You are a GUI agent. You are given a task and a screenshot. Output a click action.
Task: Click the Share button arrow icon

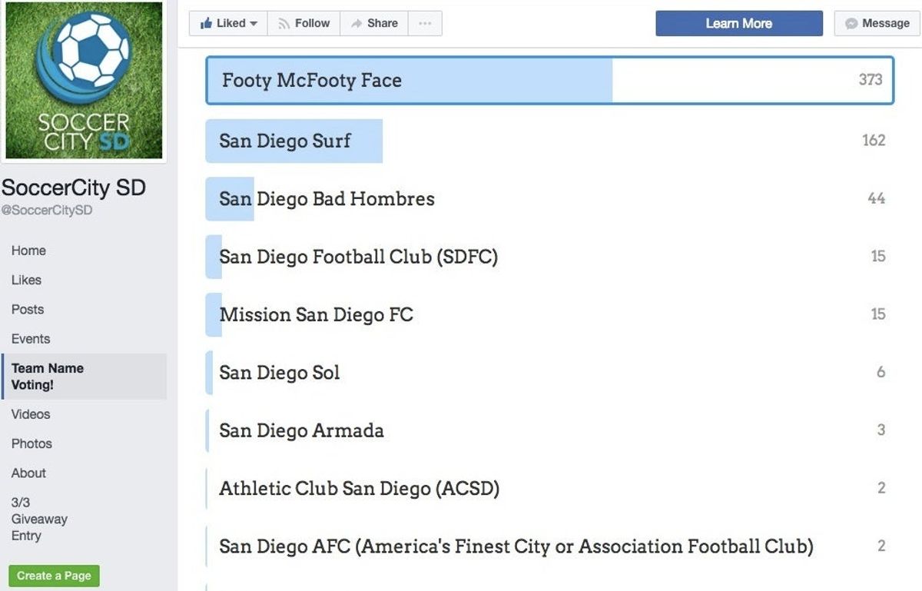tap(357, 24)
